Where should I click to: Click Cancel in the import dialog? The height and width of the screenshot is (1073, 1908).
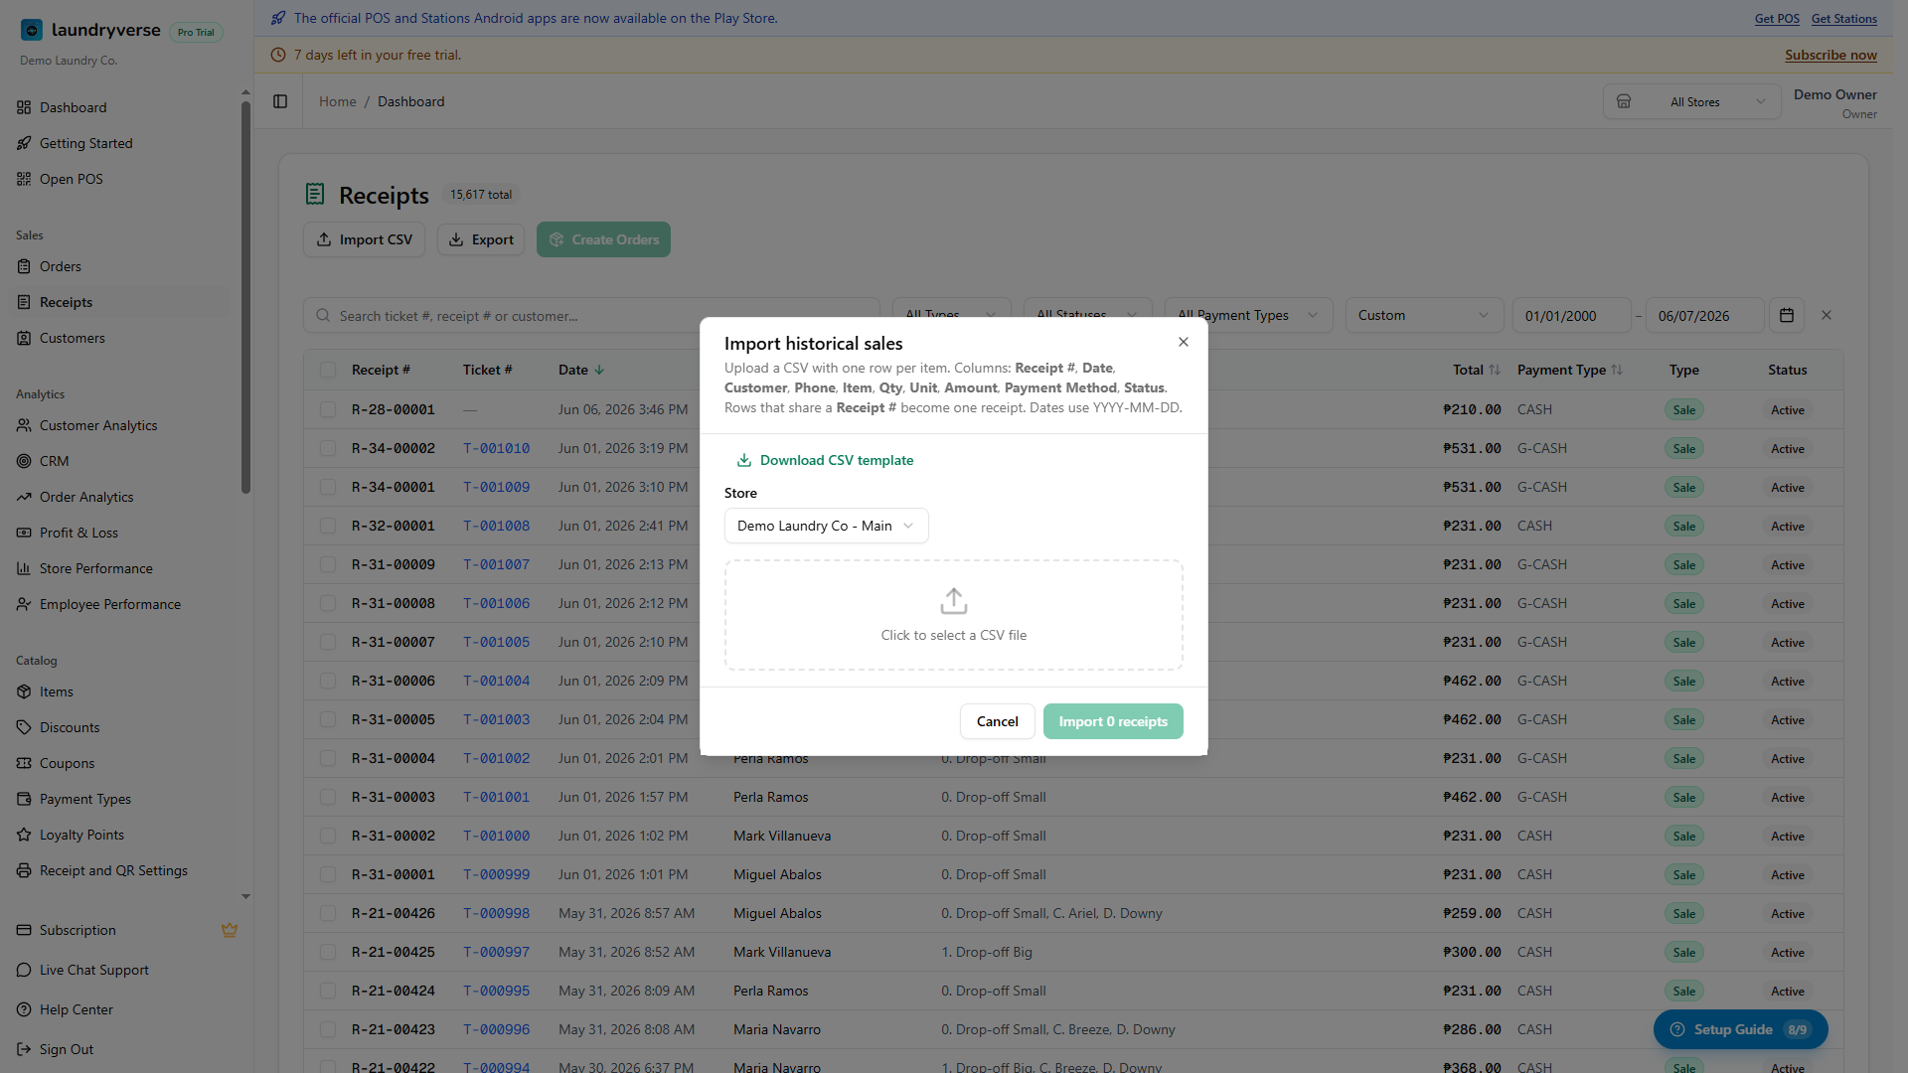(x=997, y=721)
